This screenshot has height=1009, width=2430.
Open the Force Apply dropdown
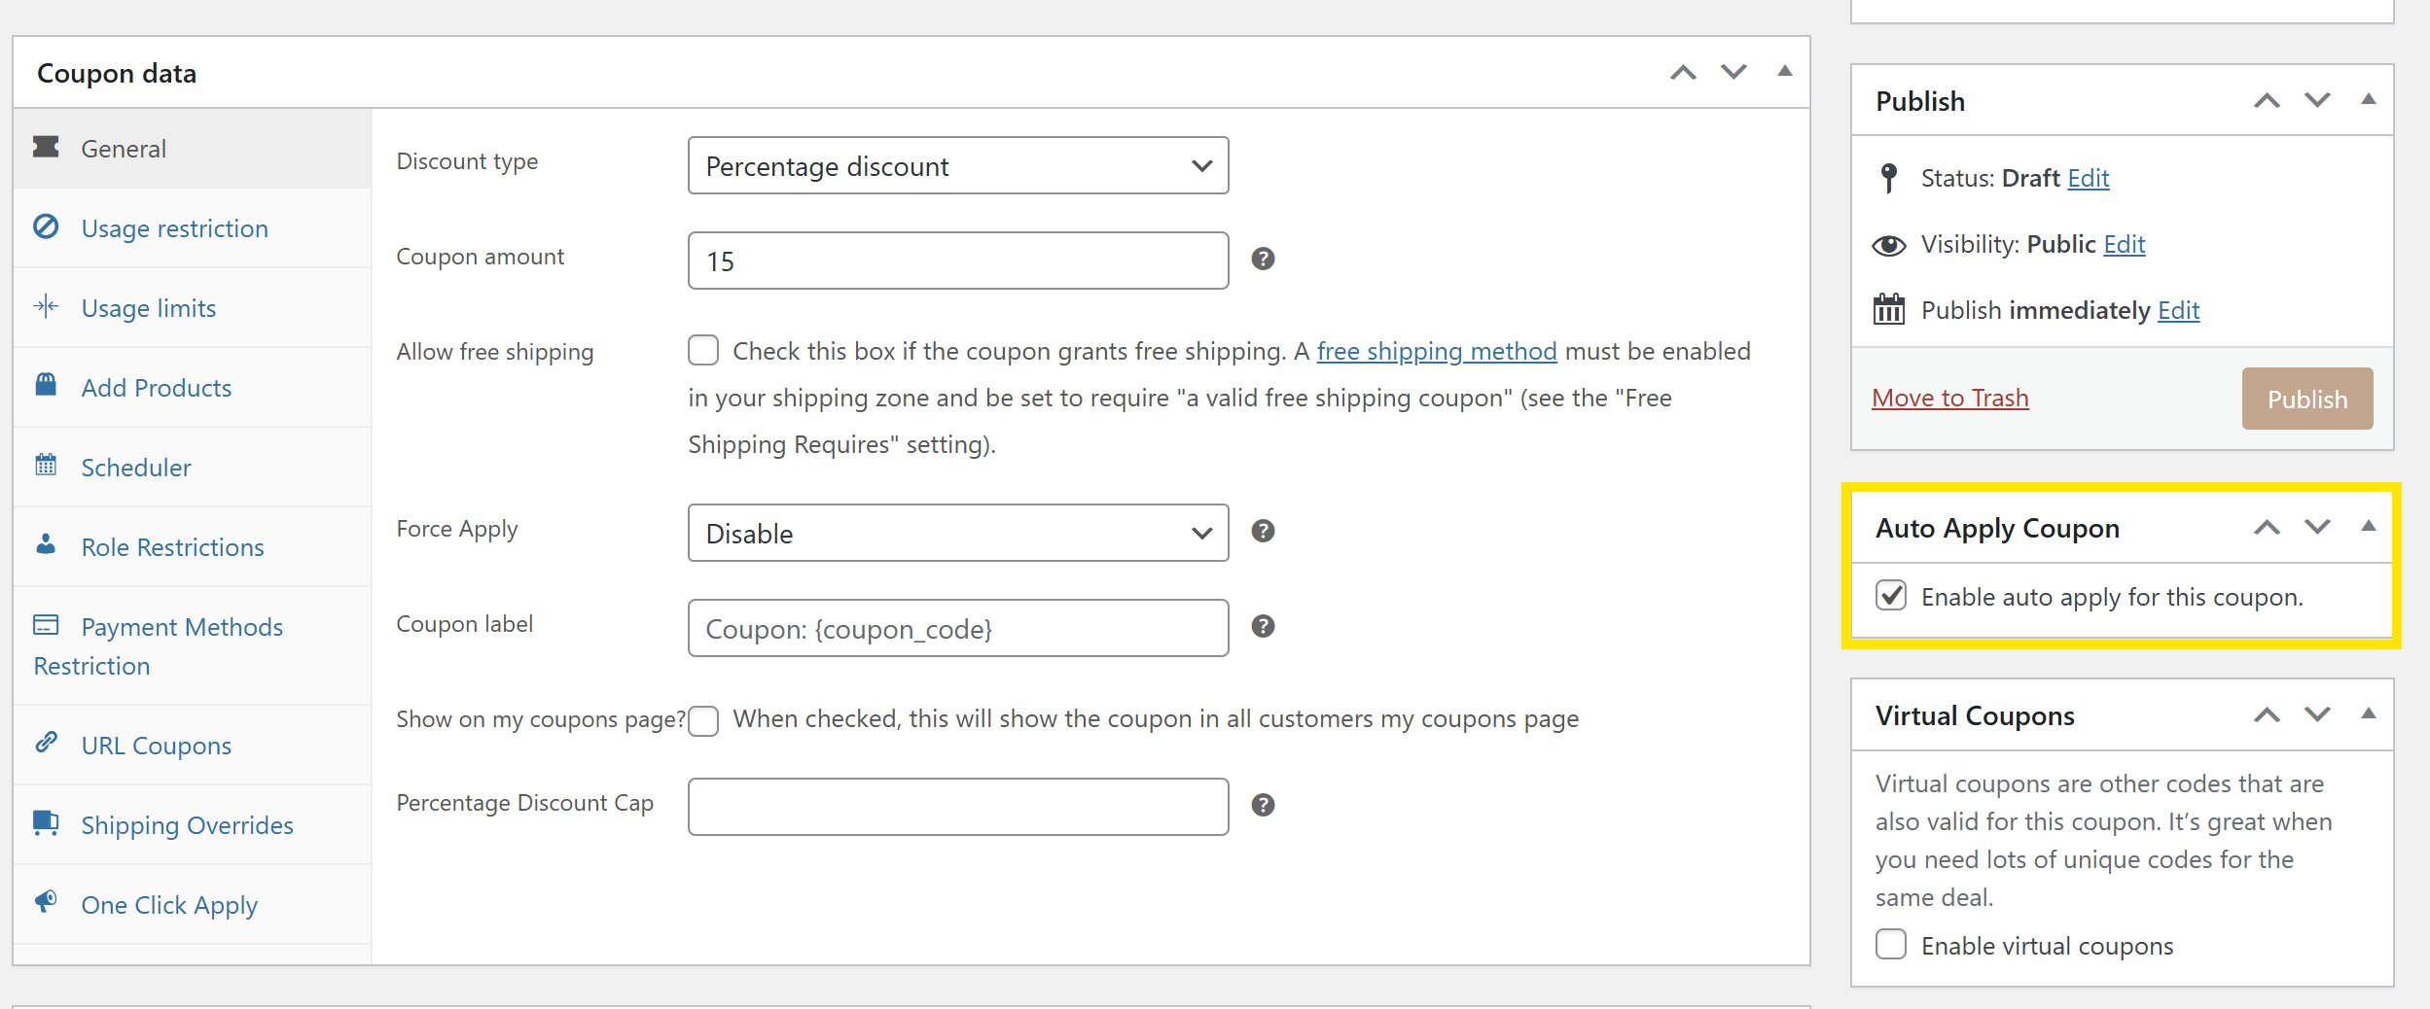(x=958, y=533)
